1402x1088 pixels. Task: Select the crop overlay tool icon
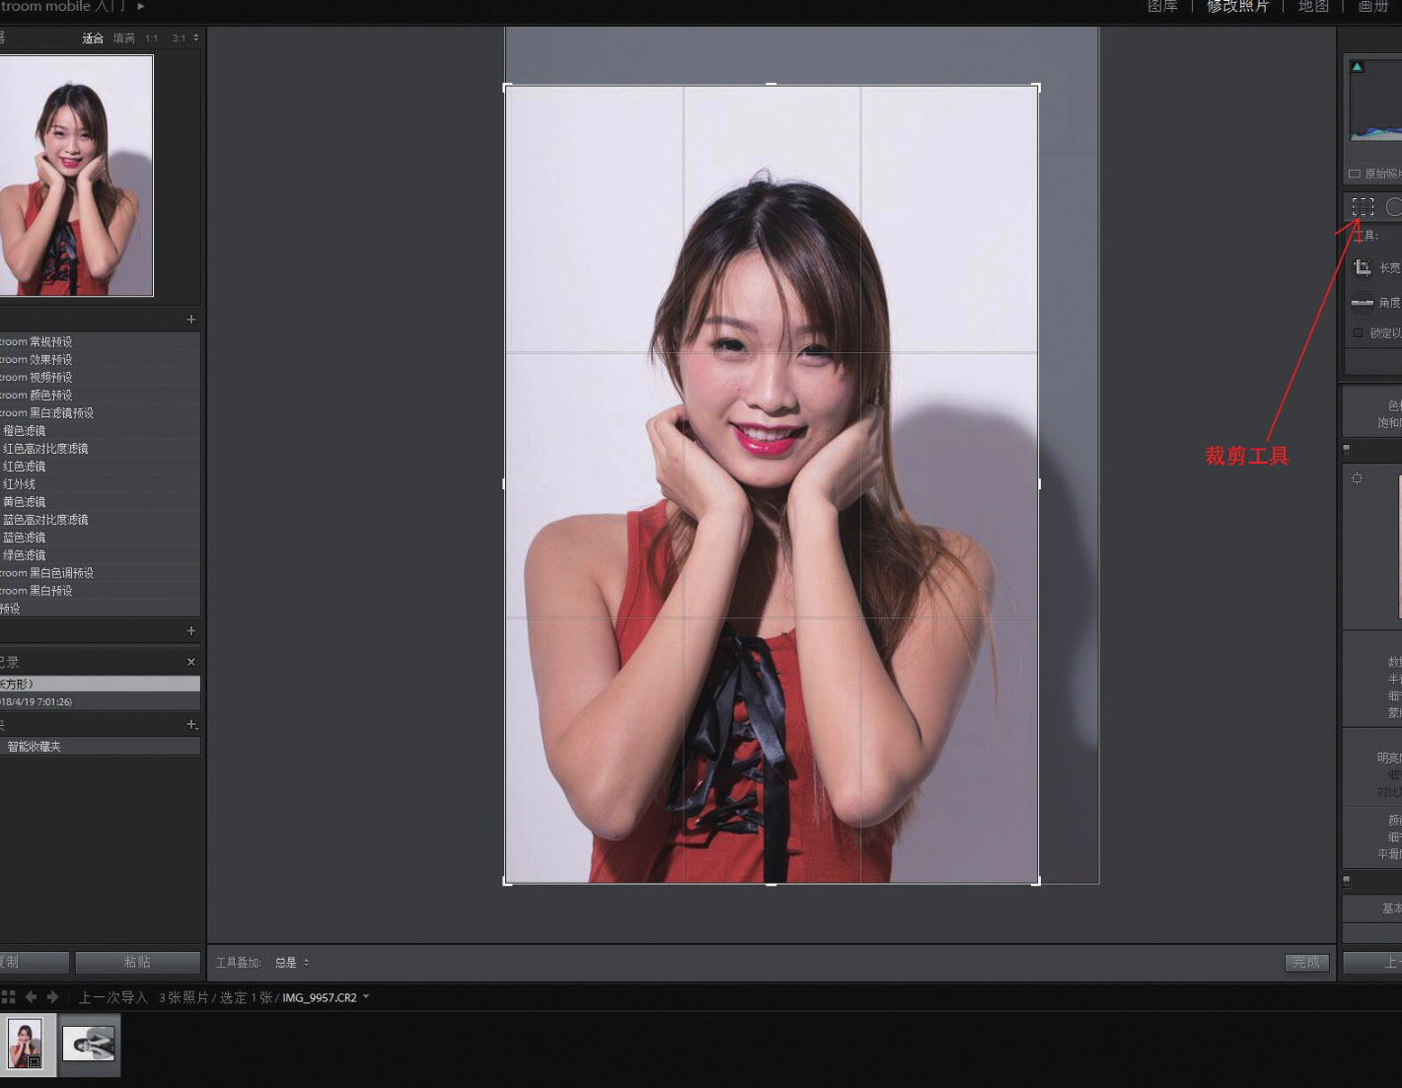tap(1363, 207)
